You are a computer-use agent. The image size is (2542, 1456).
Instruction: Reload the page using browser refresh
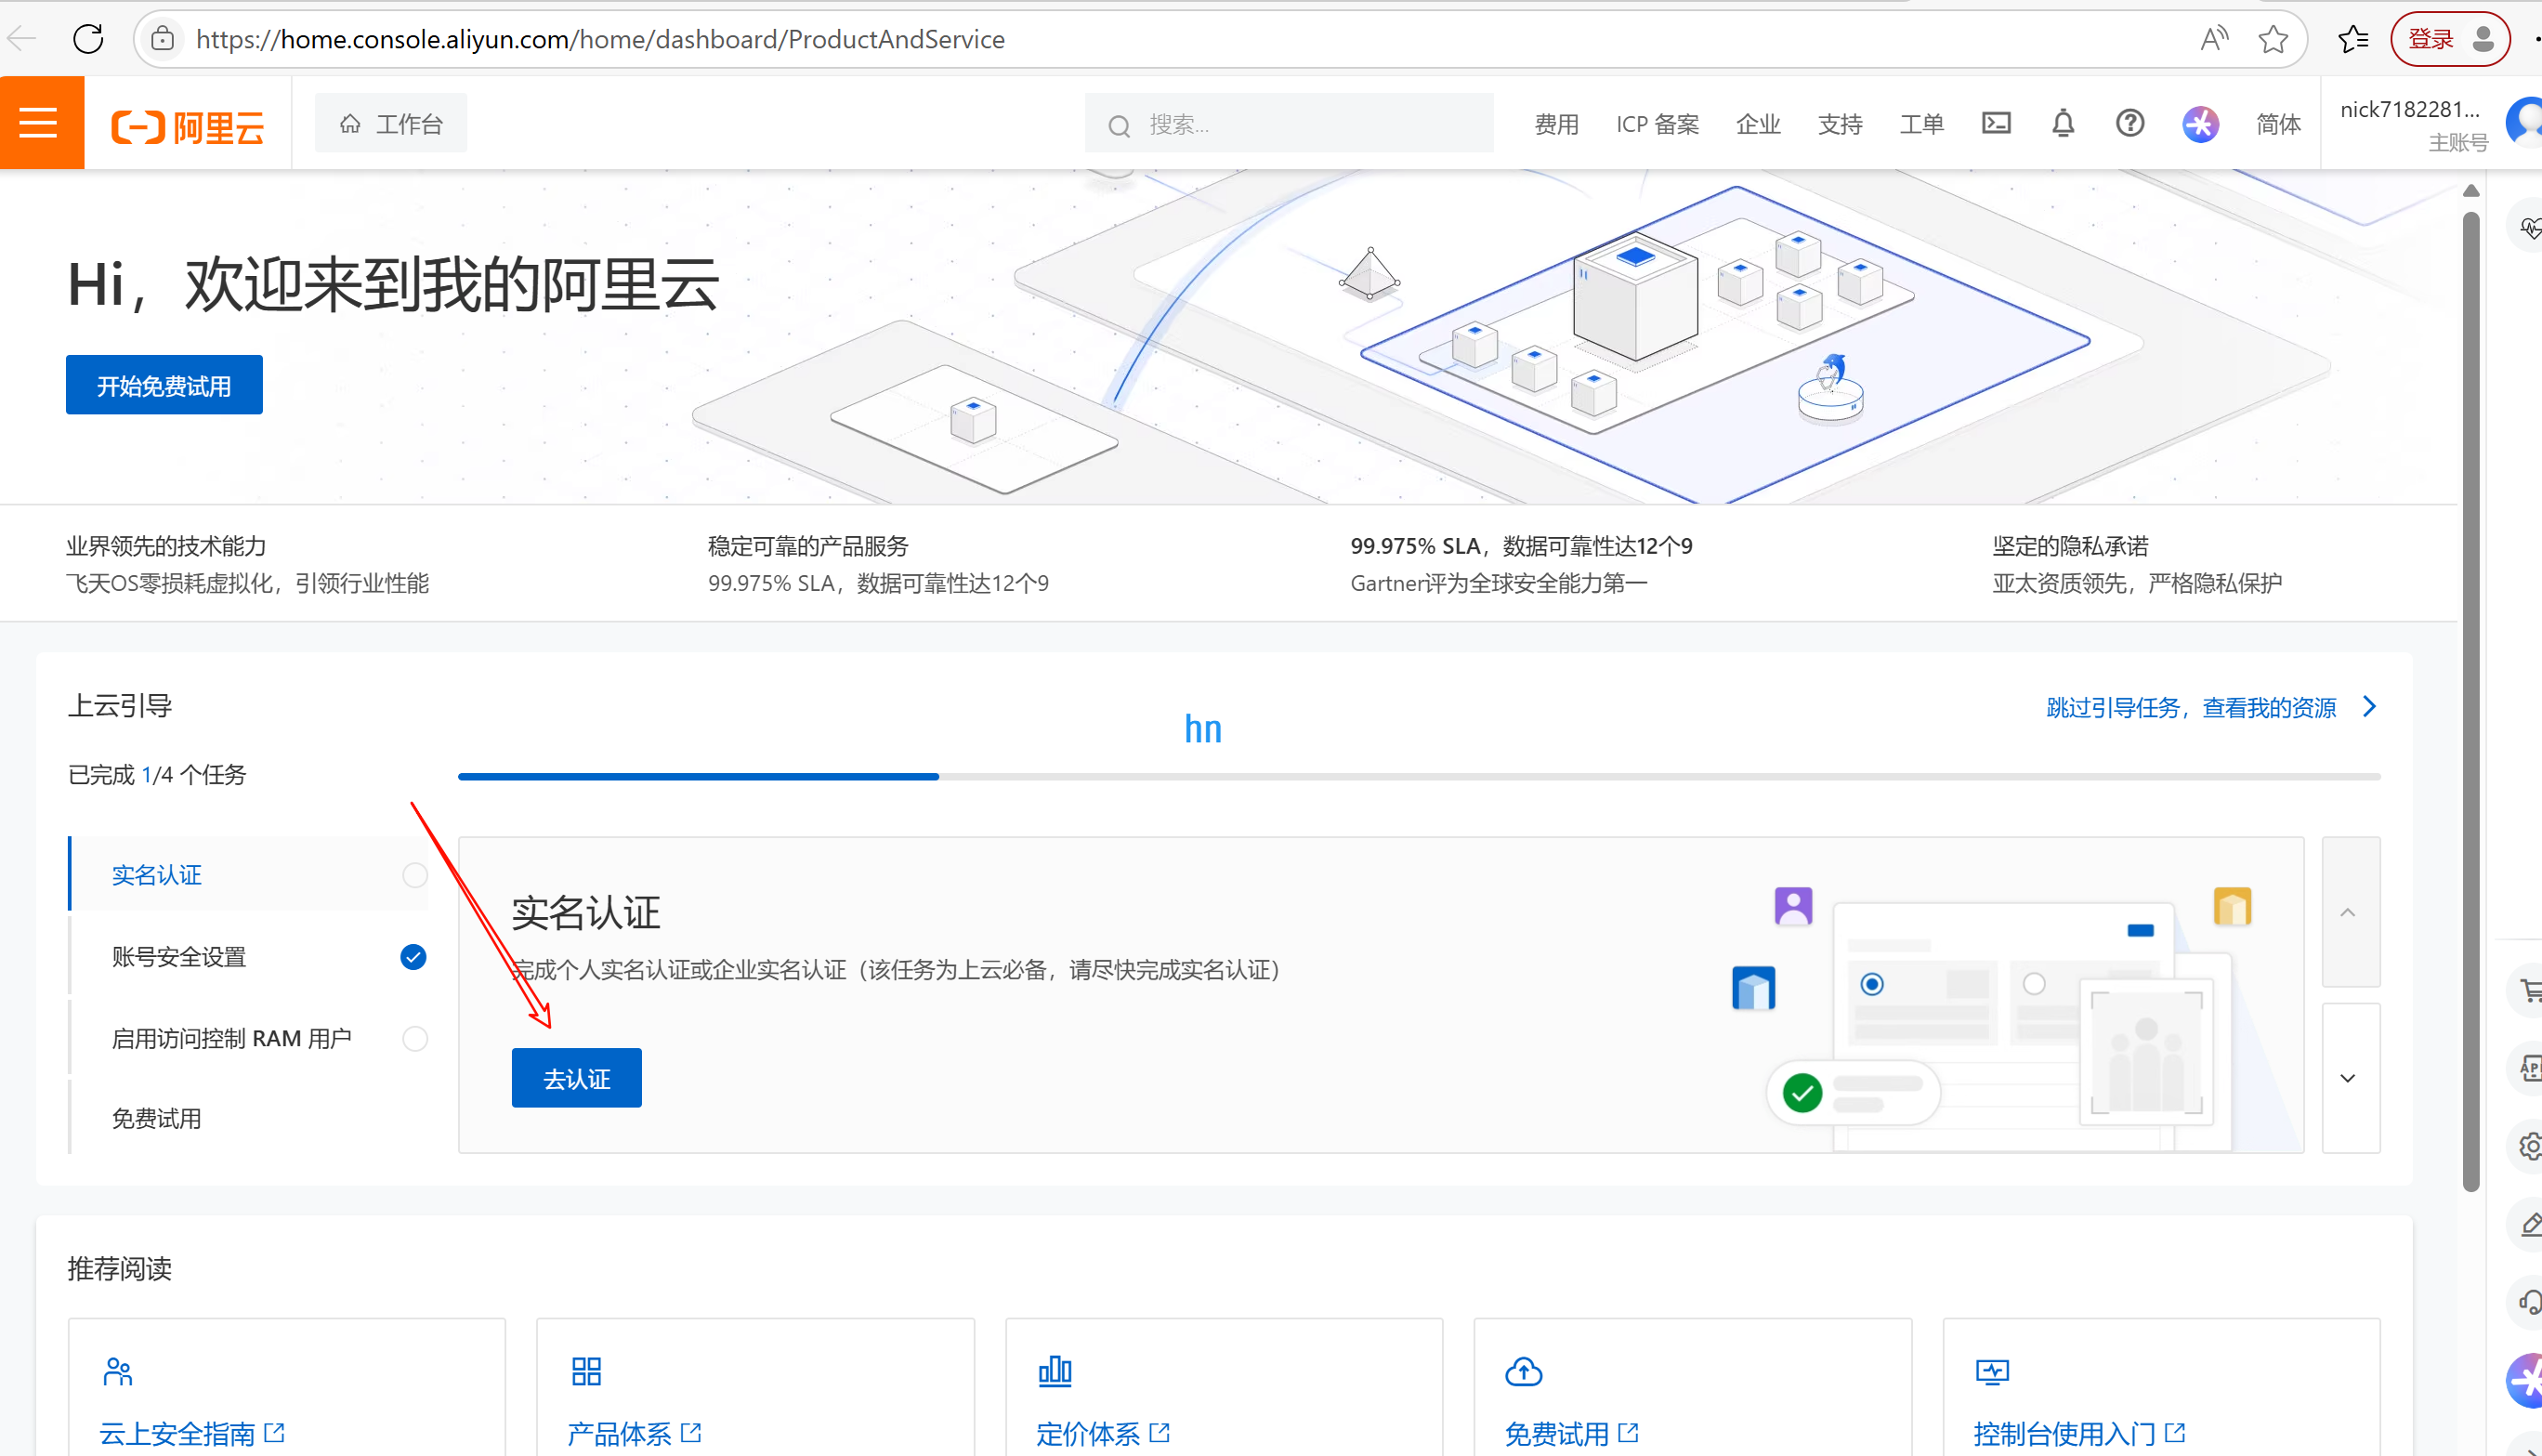click(88, 39)
